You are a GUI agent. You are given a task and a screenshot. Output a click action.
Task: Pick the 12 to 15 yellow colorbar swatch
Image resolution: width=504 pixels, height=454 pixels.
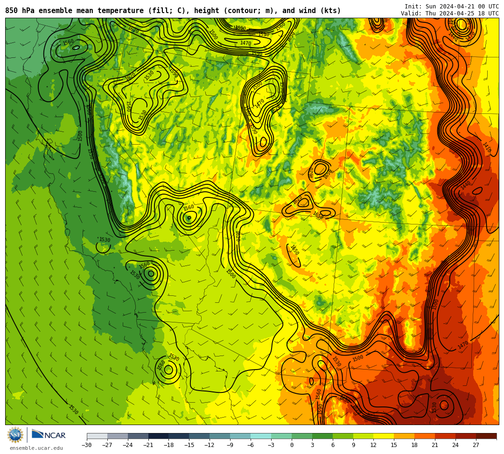[384, 436]
